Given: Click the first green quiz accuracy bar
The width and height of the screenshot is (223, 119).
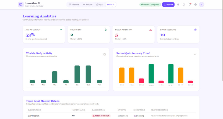Looking at the screenshot, I should 151,74.
